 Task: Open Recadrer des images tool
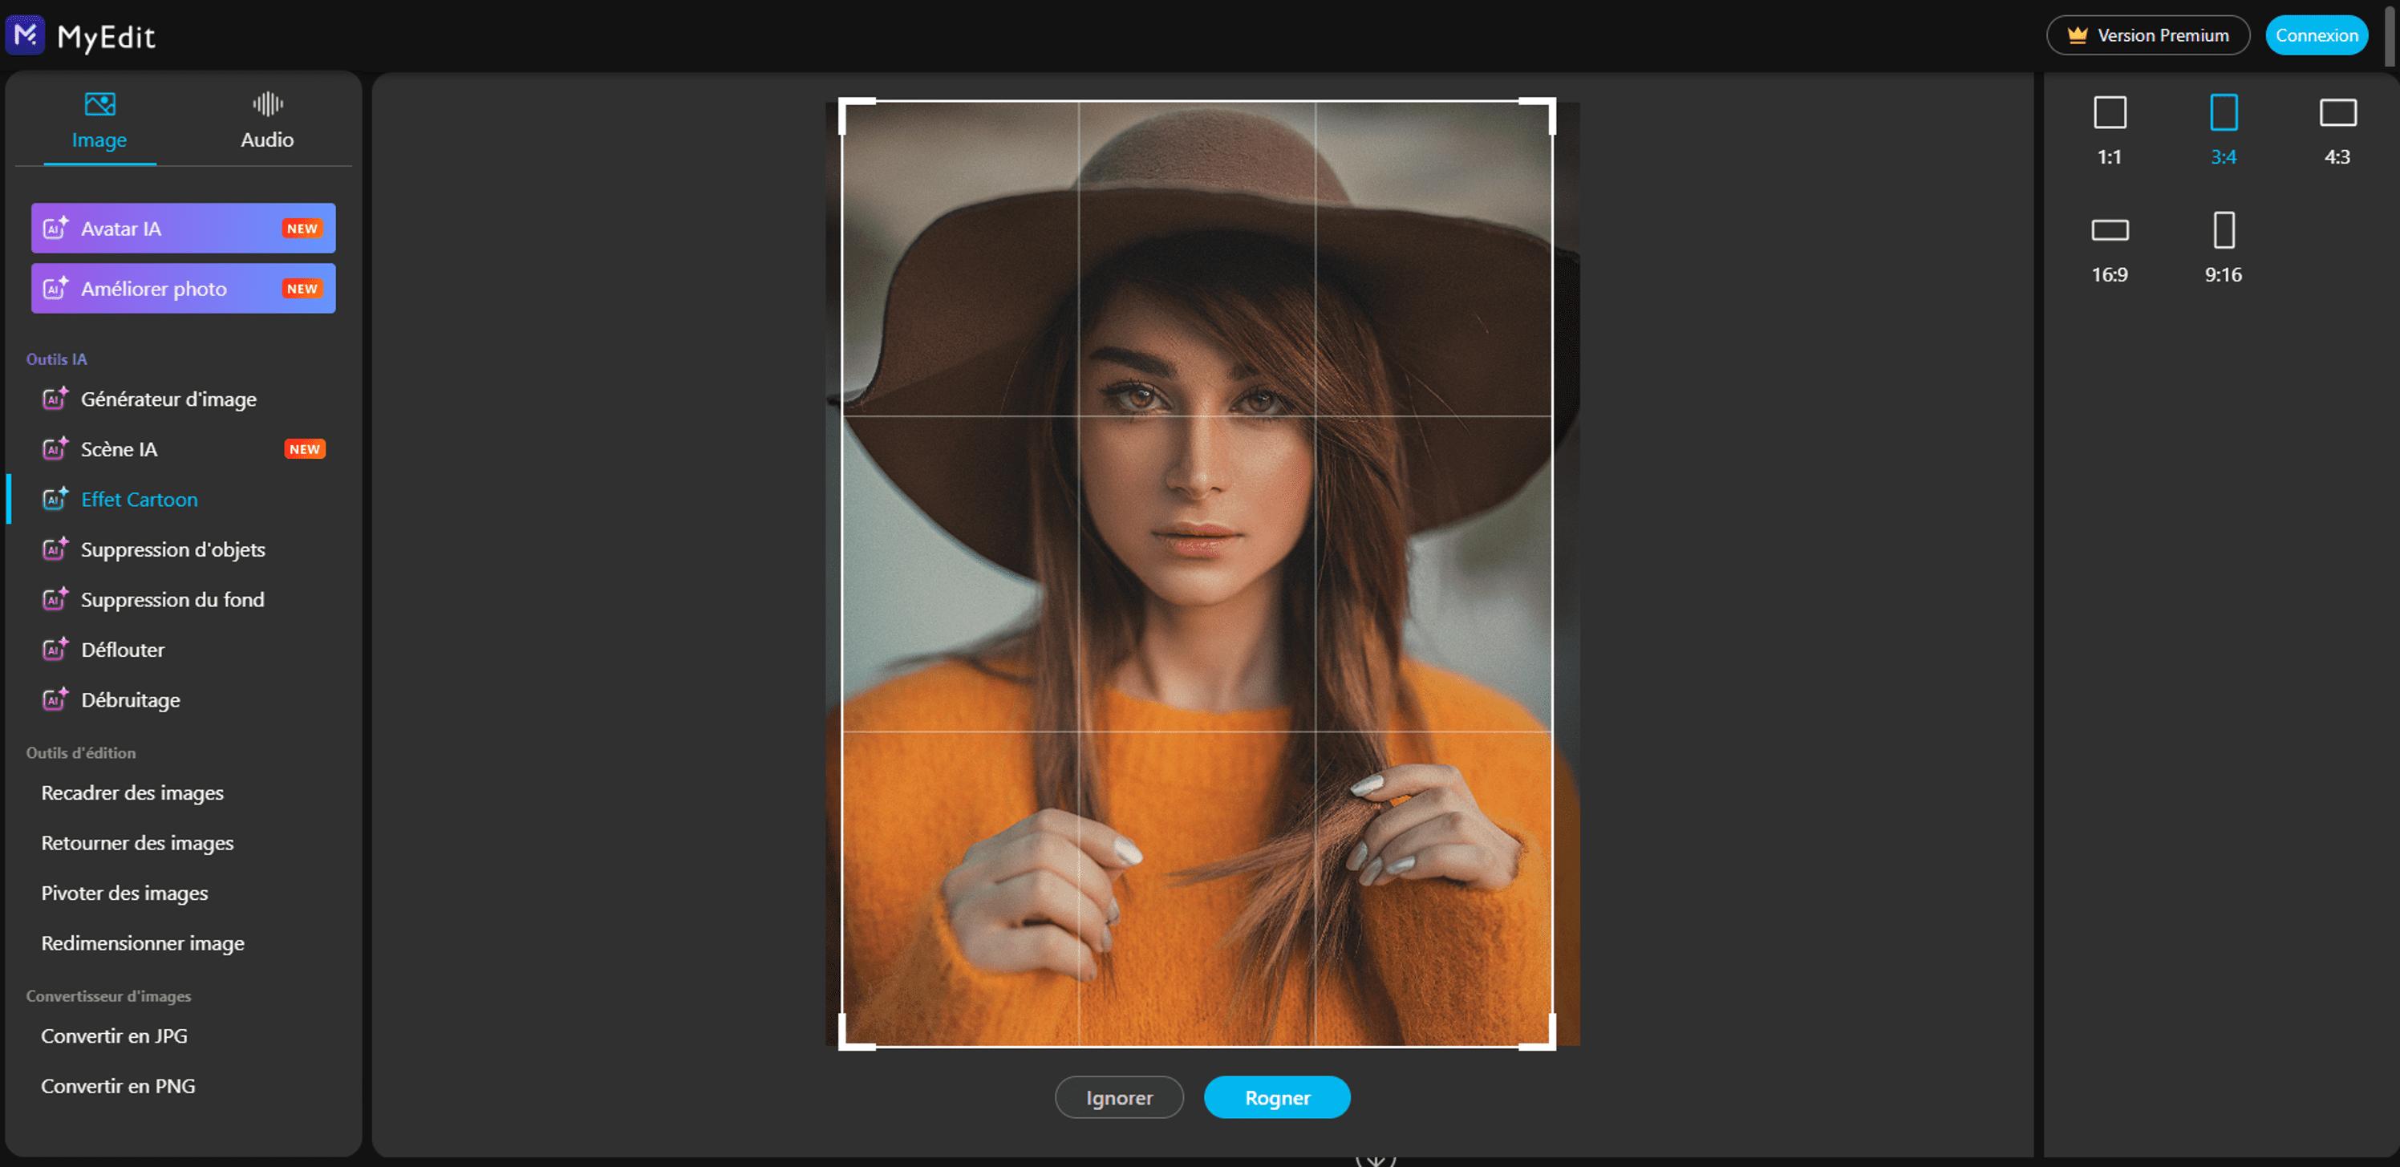point(132,792)
